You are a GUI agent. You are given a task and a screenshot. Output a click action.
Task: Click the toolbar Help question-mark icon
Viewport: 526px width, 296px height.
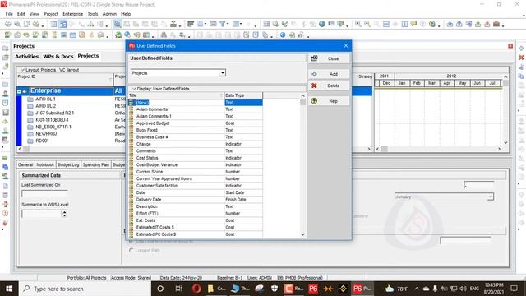432,24
